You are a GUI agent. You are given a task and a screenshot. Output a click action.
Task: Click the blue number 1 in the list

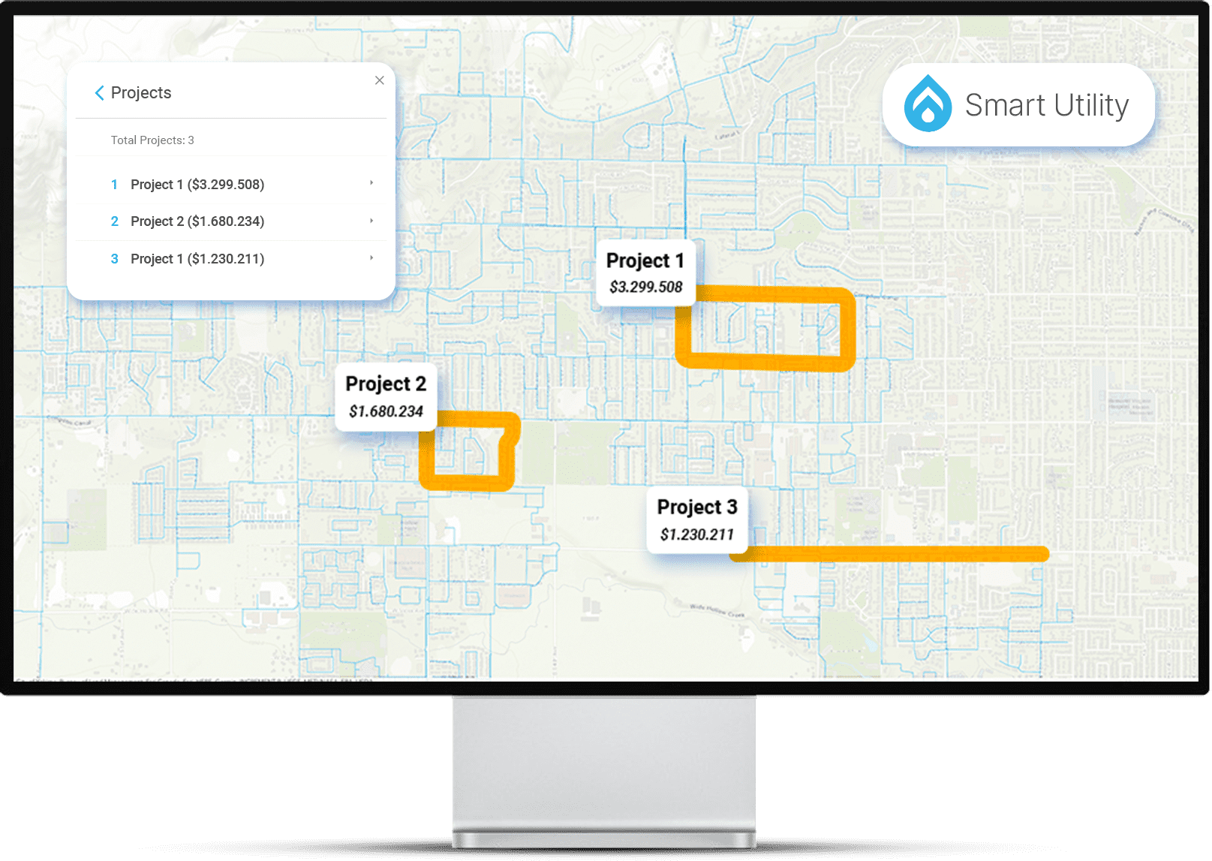tap(114, 185)
